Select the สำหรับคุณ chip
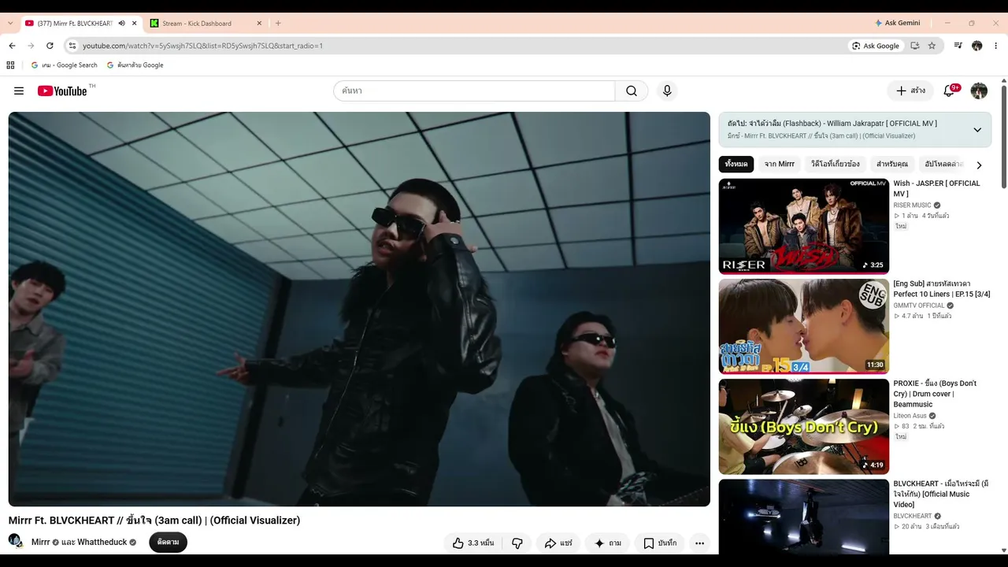 click(x=892, y=164)
